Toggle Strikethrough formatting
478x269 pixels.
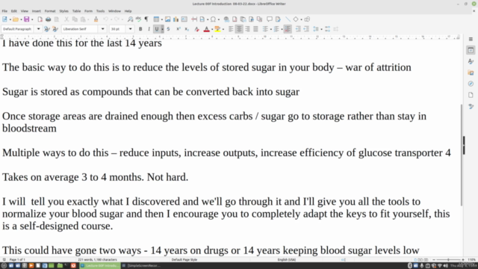[168, 29]
